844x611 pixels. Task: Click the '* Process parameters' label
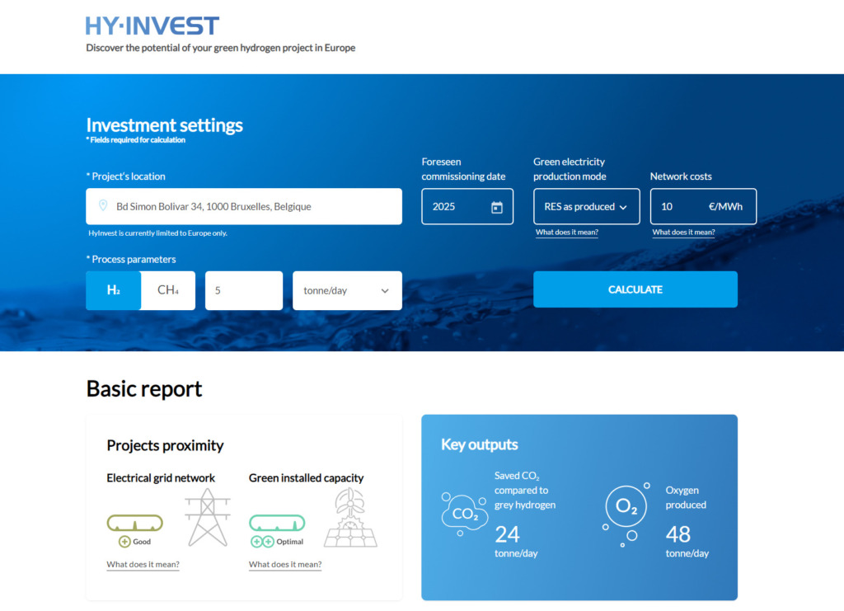[x=131, y=260]
